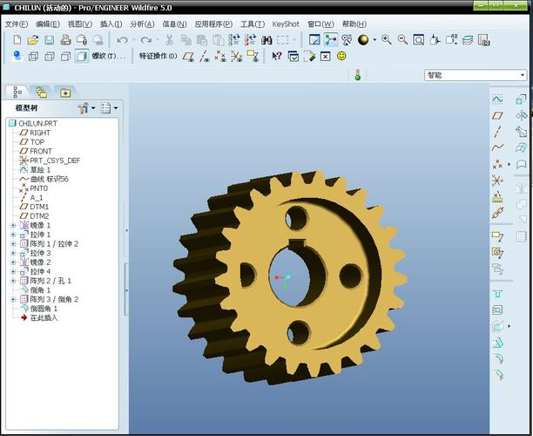533x436 pixels.
Task: Open the layers stack icon in toolbar
Action: (468, 40)
